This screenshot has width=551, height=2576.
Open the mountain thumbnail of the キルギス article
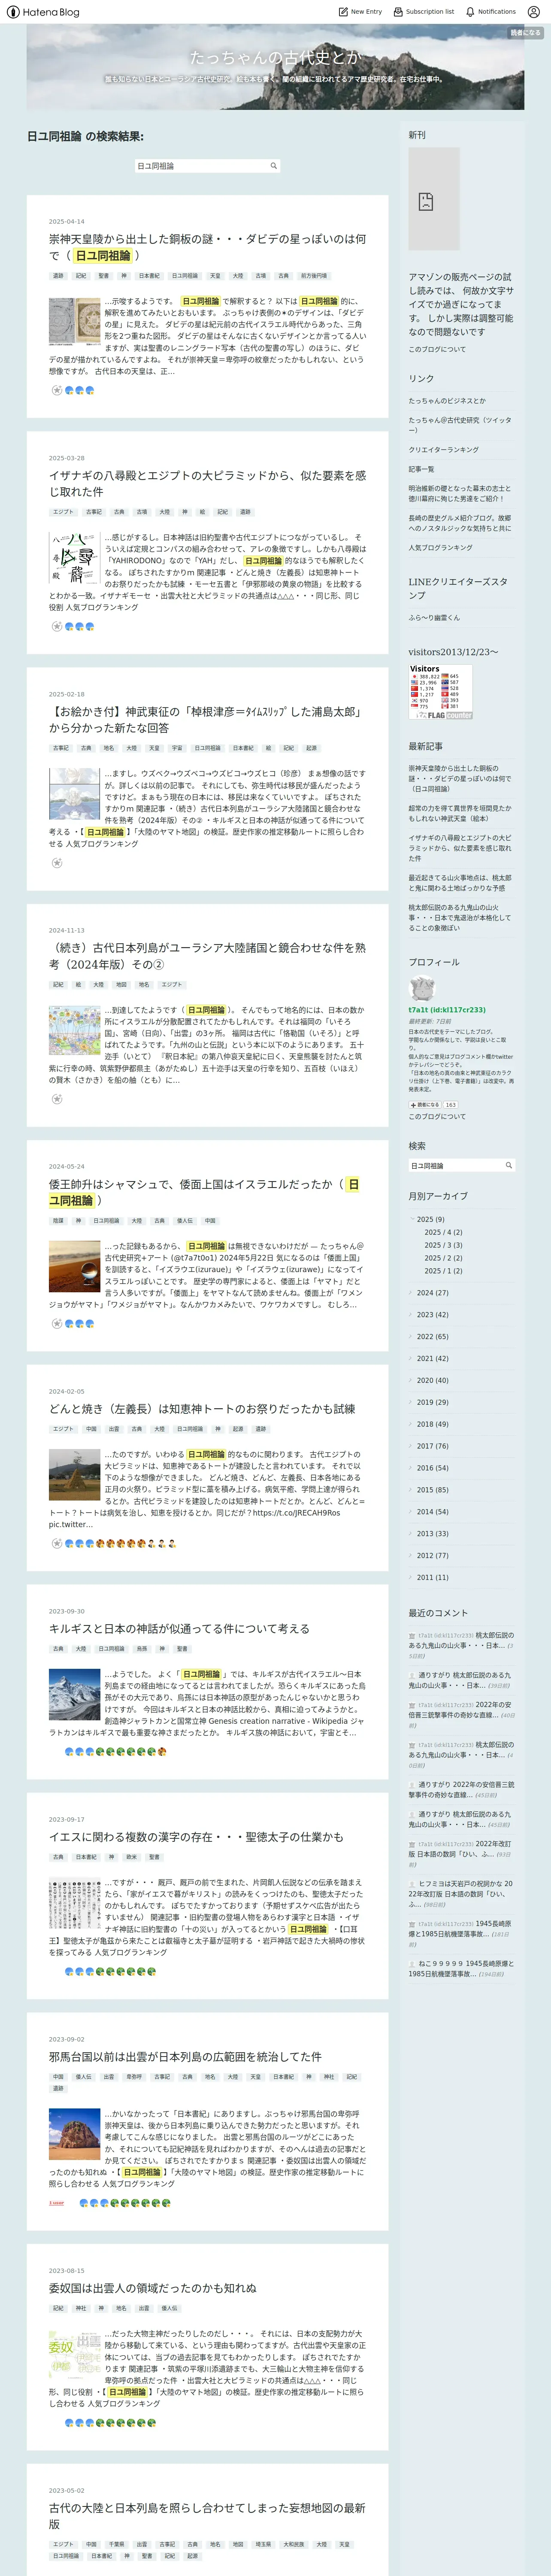[x=75, y=1694]
